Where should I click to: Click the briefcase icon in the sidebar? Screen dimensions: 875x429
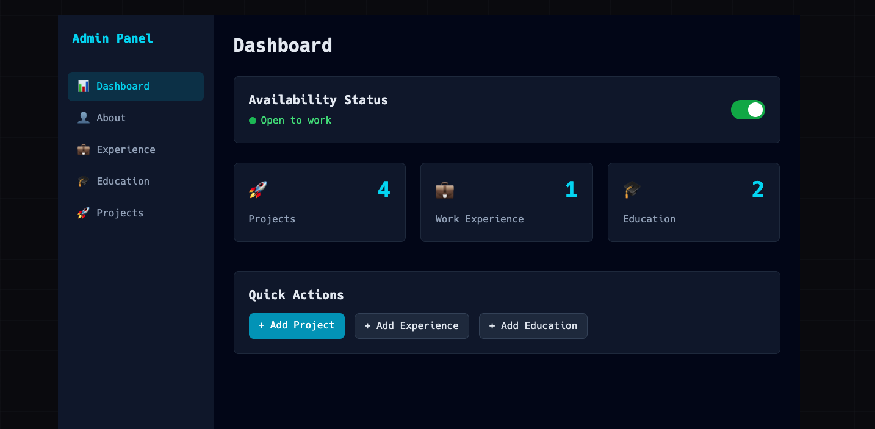tap(84, 150)
